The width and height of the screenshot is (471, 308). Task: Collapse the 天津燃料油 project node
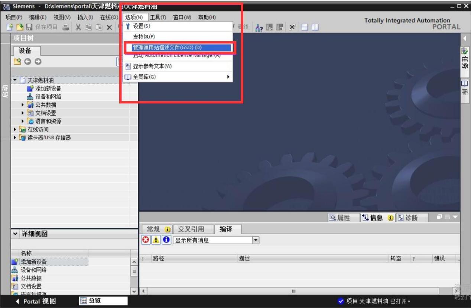pyautogui.click(x=14, y=80)
